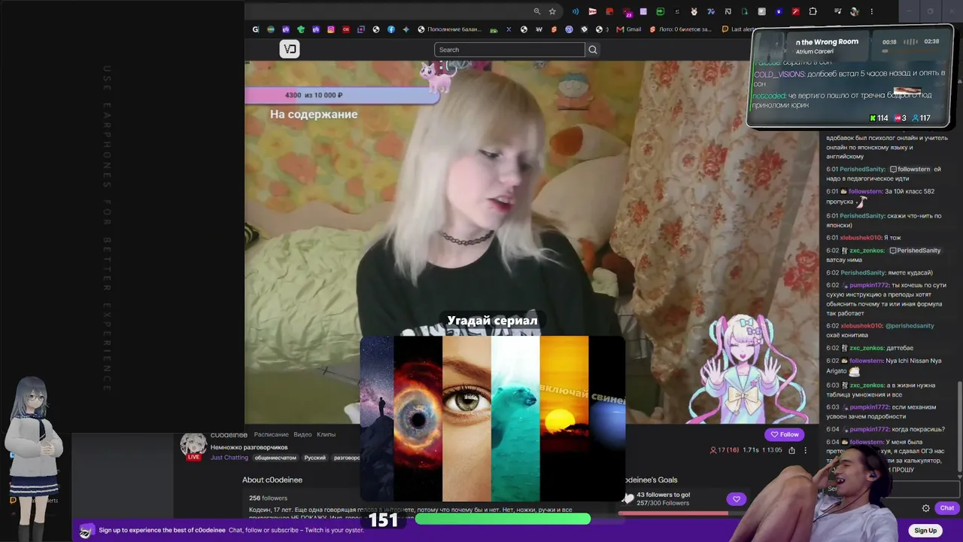Click the heart button in follower goal

[737, 499]
